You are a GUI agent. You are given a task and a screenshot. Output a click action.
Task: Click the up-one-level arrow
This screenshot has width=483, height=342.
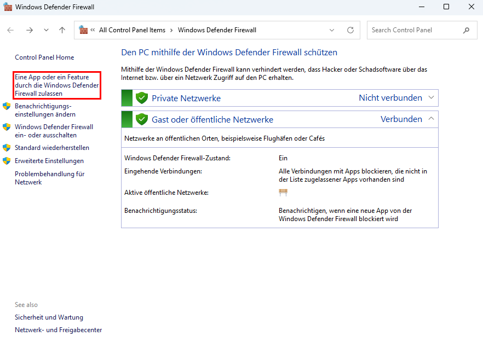(x=62, y=30)
